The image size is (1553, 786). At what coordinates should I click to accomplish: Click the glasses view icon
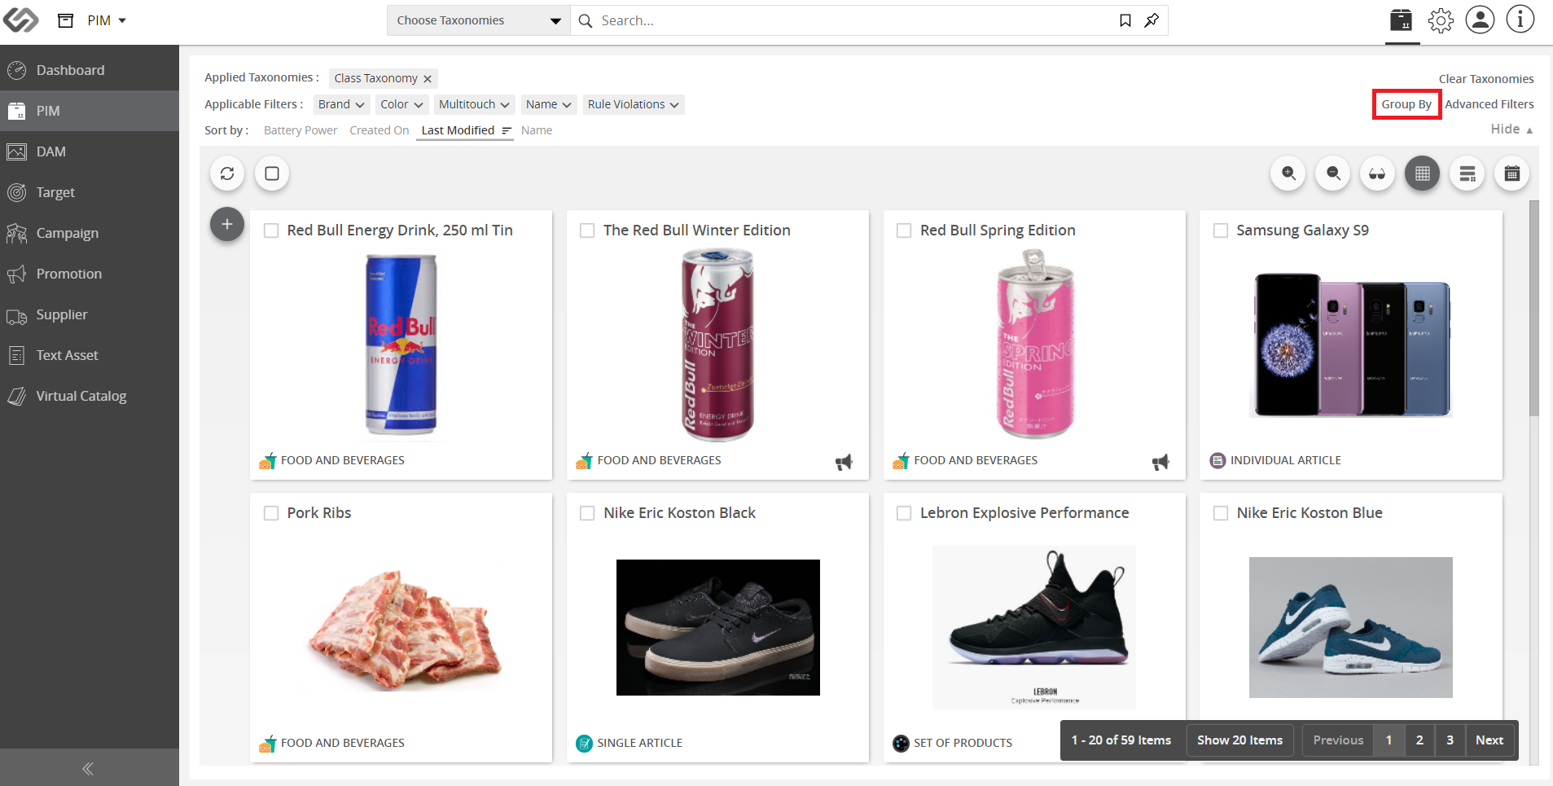click(1377, 173)
